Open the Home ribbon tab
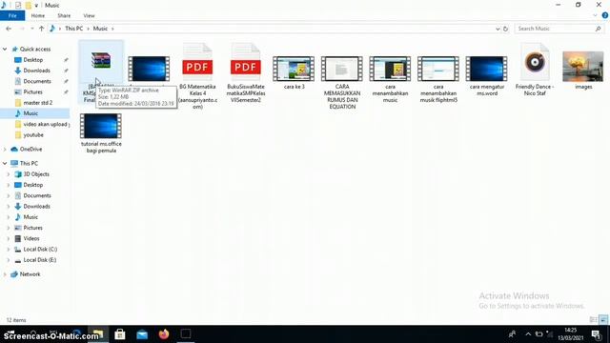The height and width of the screenshot is (343, 610). tap(38, 15)
